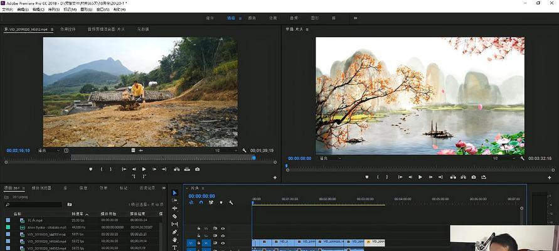Click Mark Out in the source monitor
559x251 pixels.
coord(111,169)
